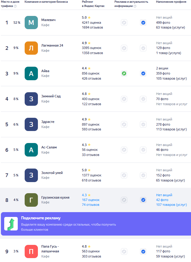Click the help icon next to 'Место и доля трафика'

tap(15, 6)
